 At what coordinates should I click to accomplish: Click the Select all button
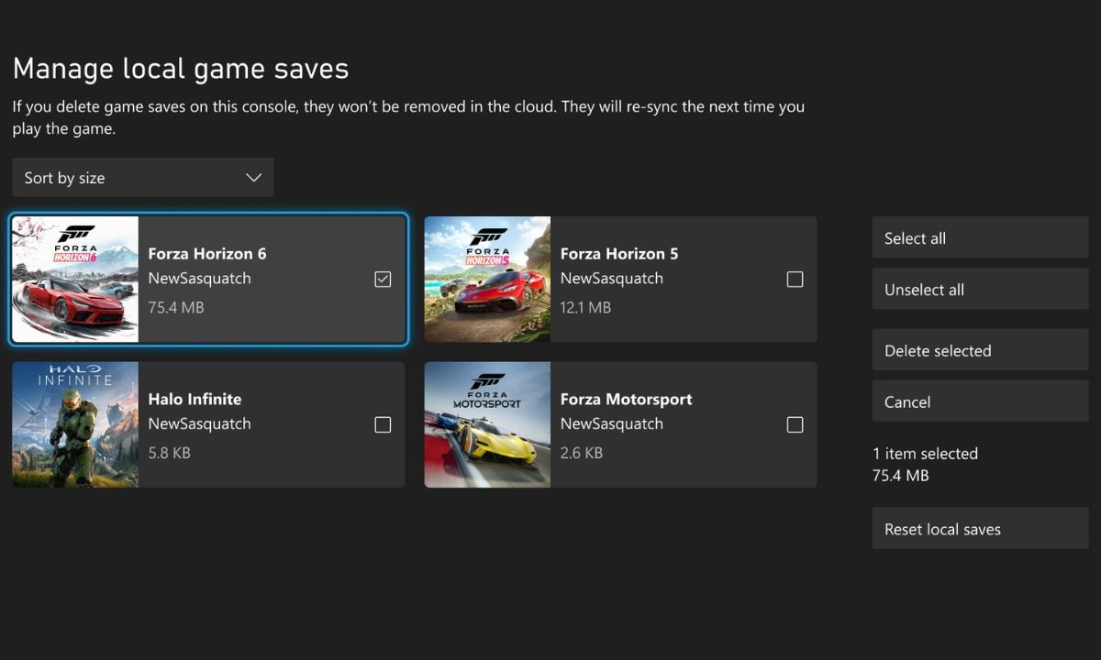click(980, 238)
